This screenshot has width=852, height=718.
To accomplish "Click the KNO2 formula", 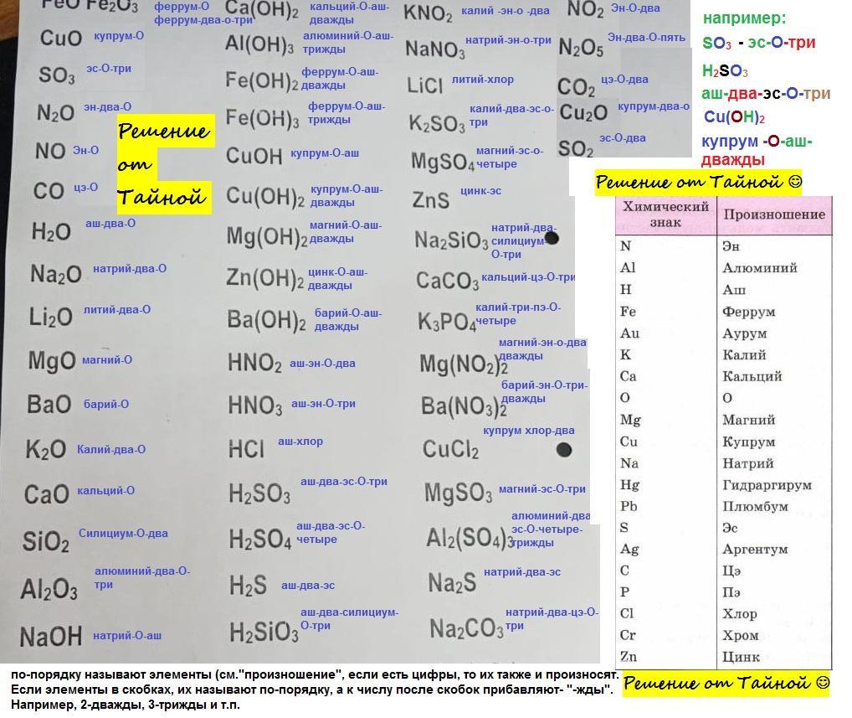I will pos(429,13).
